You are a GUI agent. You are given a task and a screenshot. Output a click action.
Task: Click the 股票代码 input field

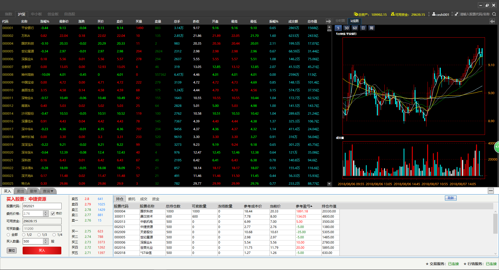coord(42,206)
